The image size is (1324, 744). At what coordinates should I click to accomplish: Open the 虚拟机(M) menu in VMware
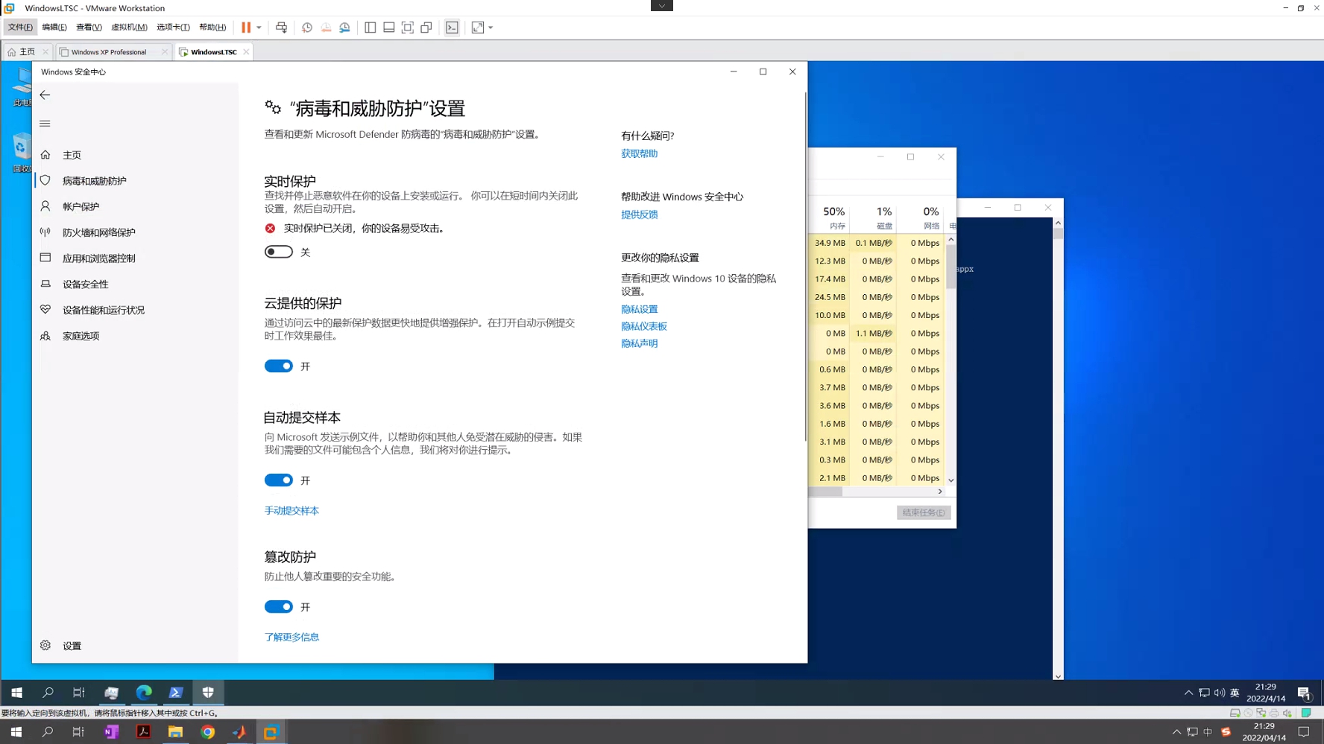coord(129,28)
